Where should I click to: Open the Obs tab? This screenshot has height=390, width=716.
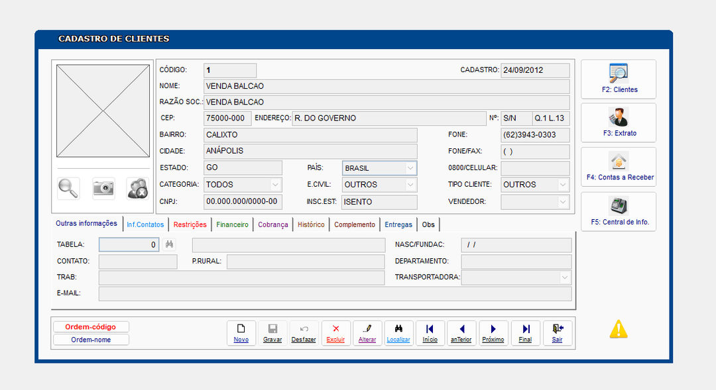click(428, 224)
